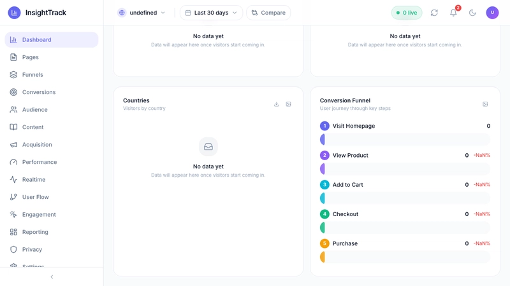Open the Last 30 days date range dropdown

[211, 13]
